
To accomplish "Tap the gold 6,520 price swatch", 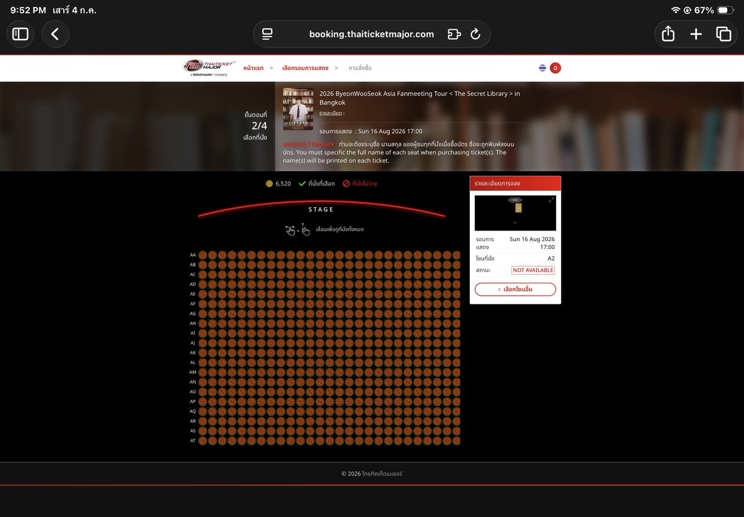I will 269,183.
